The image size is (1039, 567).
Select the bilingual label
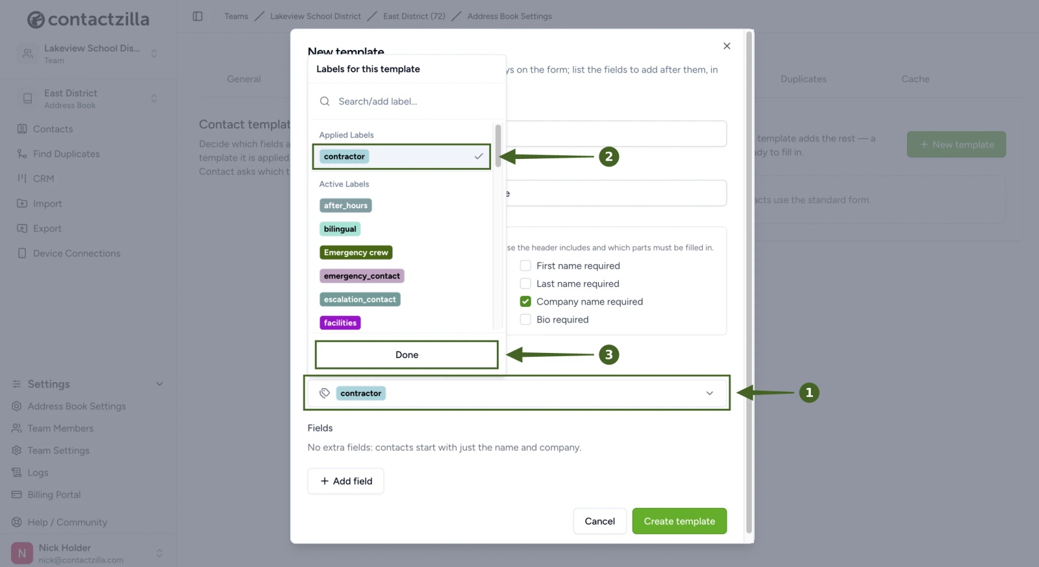(x=340, y=229)
